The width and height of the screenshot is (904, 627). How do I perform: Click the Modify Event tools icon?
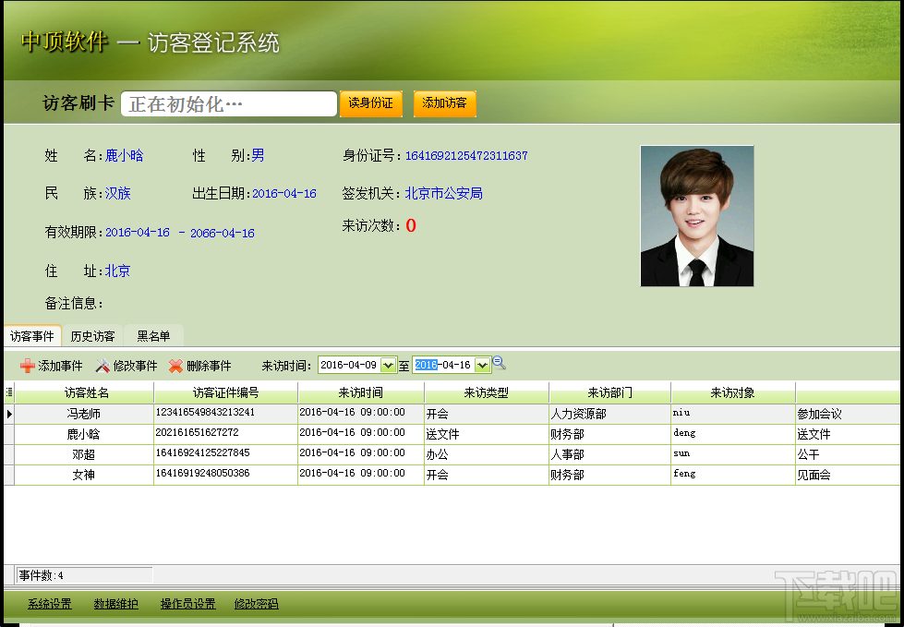102,366
